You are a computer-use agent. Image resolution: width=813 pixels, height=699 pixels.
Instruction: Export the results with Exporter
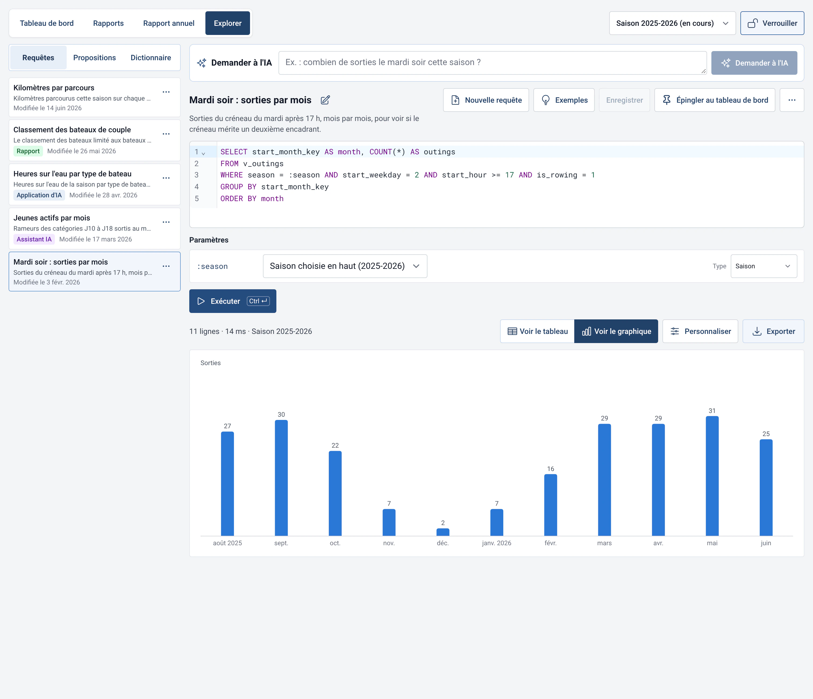pos(773,331)
